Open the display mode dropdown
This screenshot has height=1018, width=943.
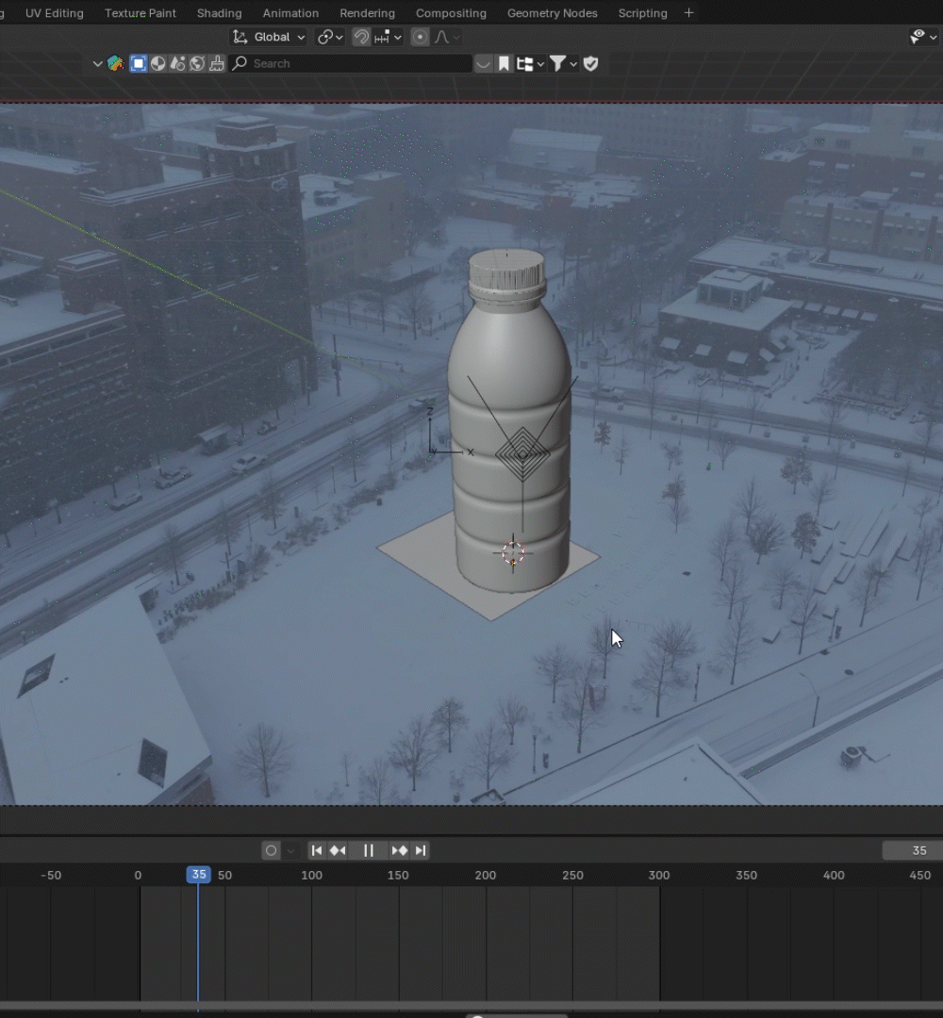530,64
